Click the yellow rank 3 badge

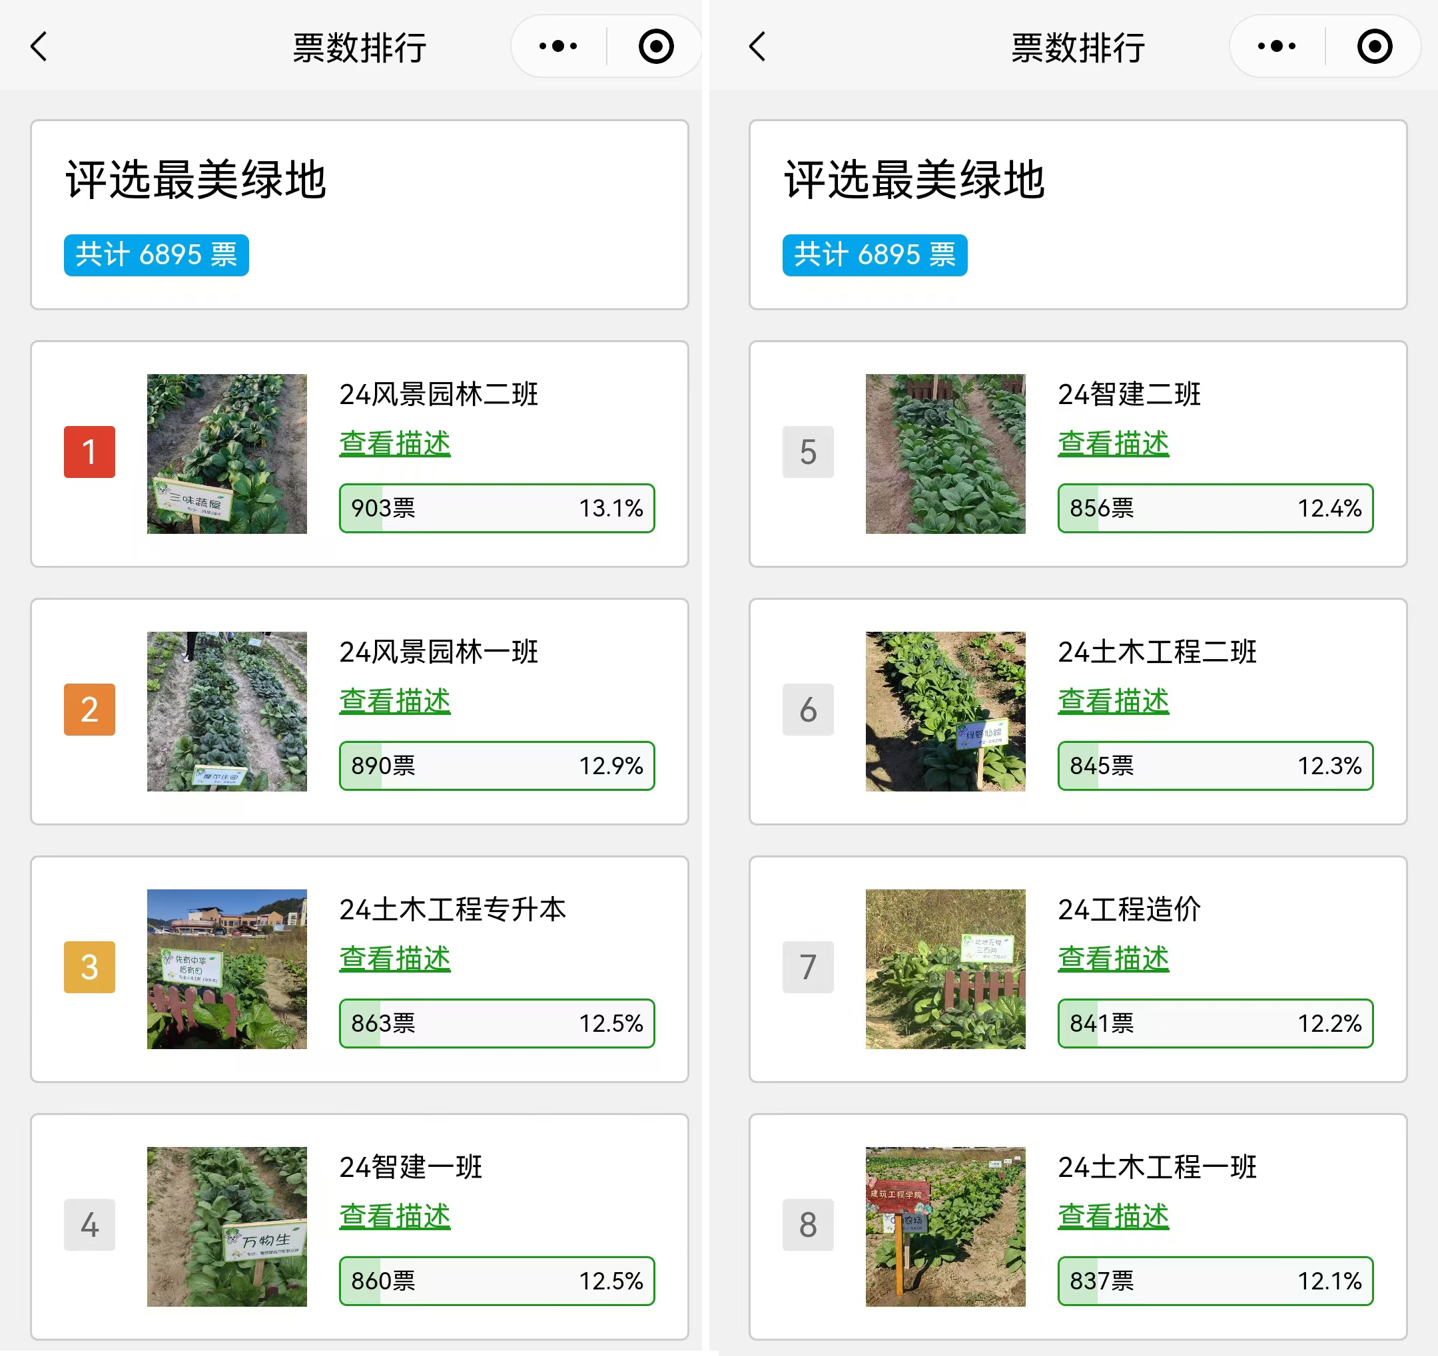coord(89,967)
